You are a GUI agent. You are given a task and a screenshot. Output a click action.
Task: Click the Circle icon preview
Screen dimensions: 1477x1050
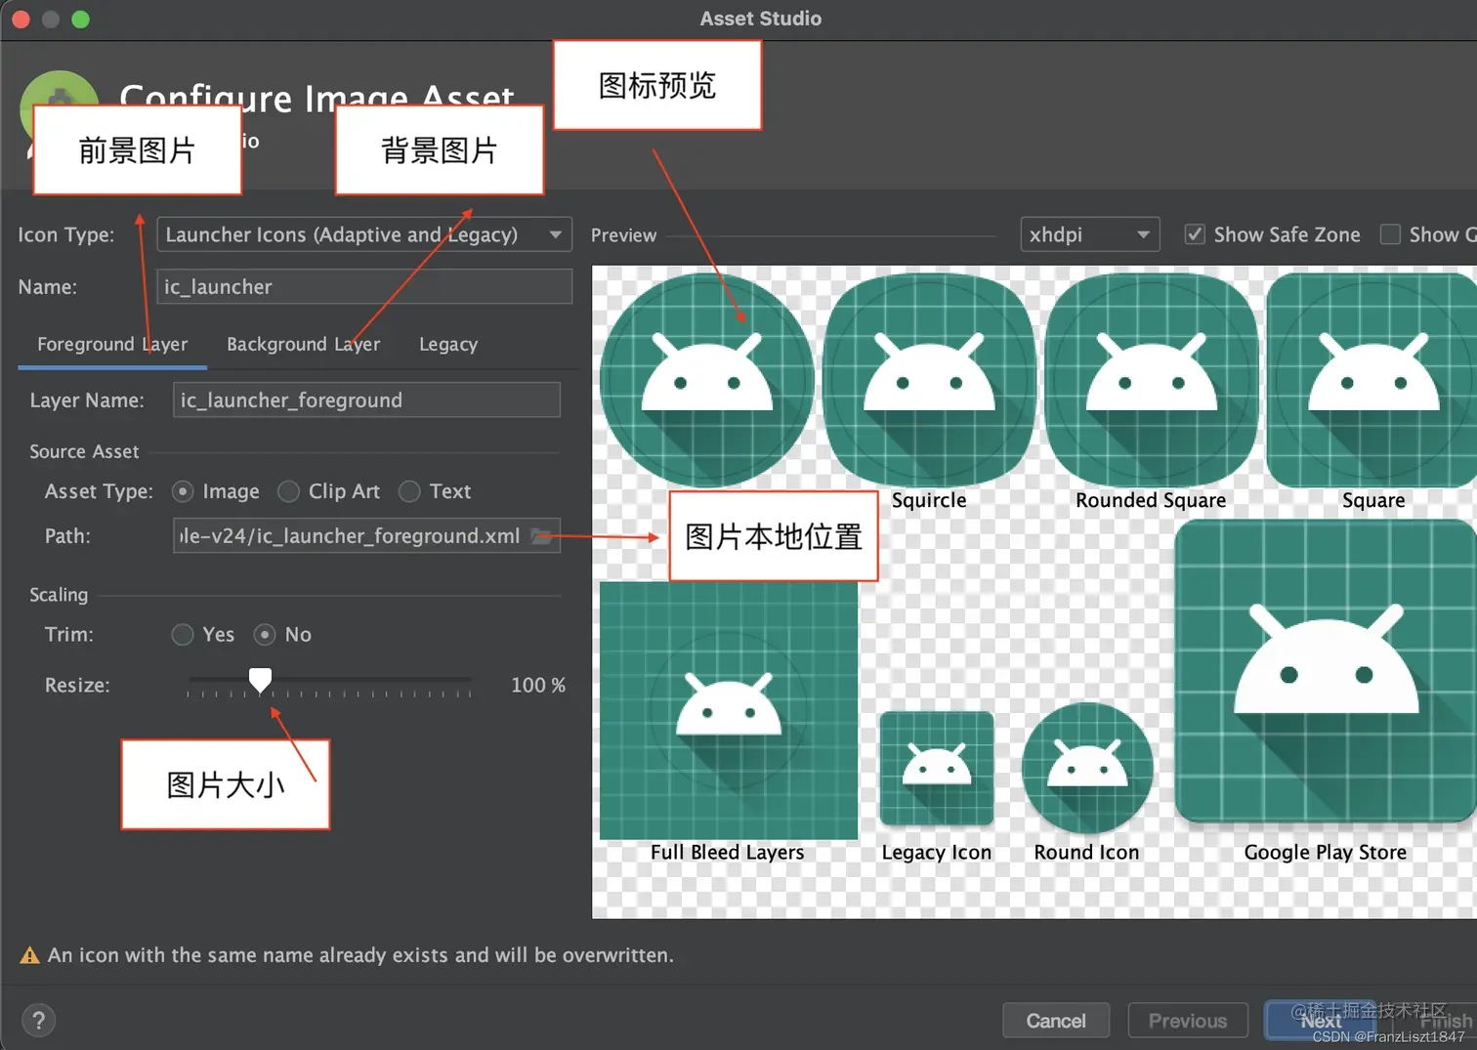point(707,380)
